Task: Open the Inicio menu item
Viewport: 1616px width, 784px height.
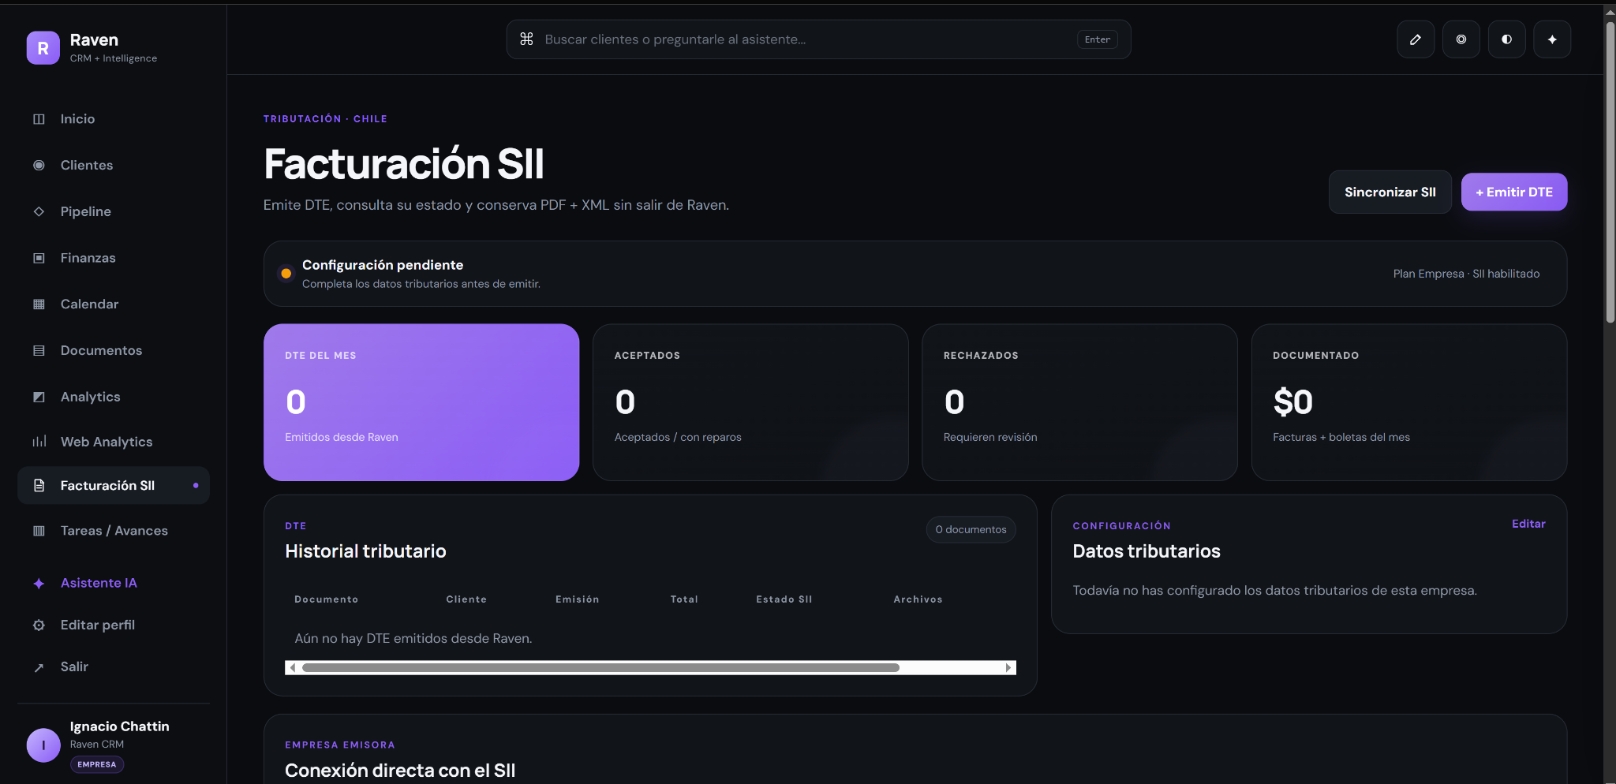Action: [x=114, y=119]
